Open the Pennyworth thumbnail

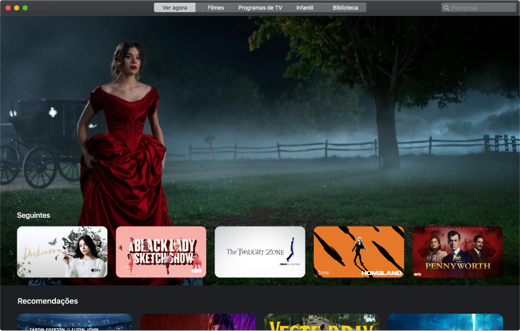457,252
